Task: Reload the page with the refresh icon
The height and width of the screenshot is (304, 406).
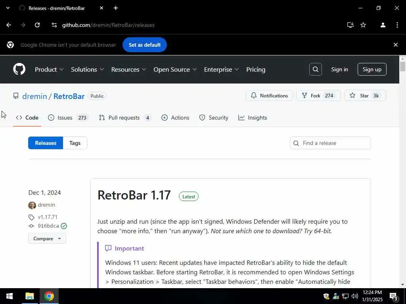Action: 37,25
